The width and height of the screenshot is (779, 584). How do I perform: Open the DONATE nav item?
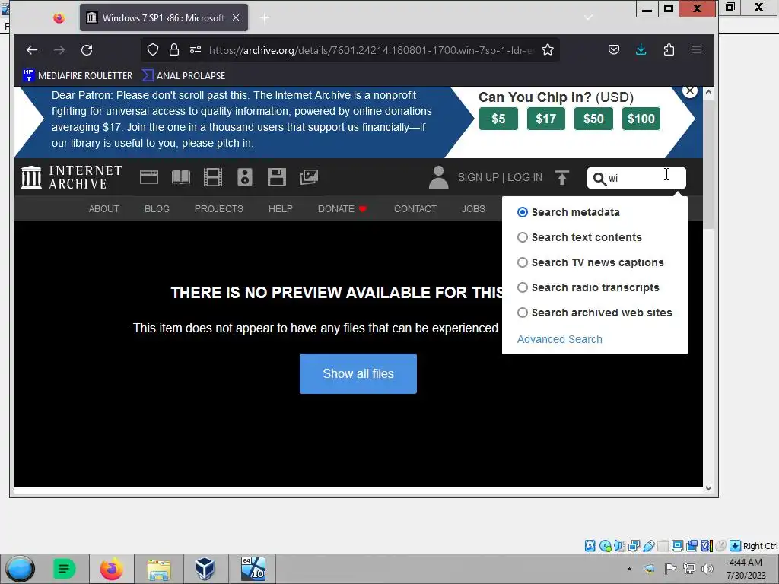342,208
